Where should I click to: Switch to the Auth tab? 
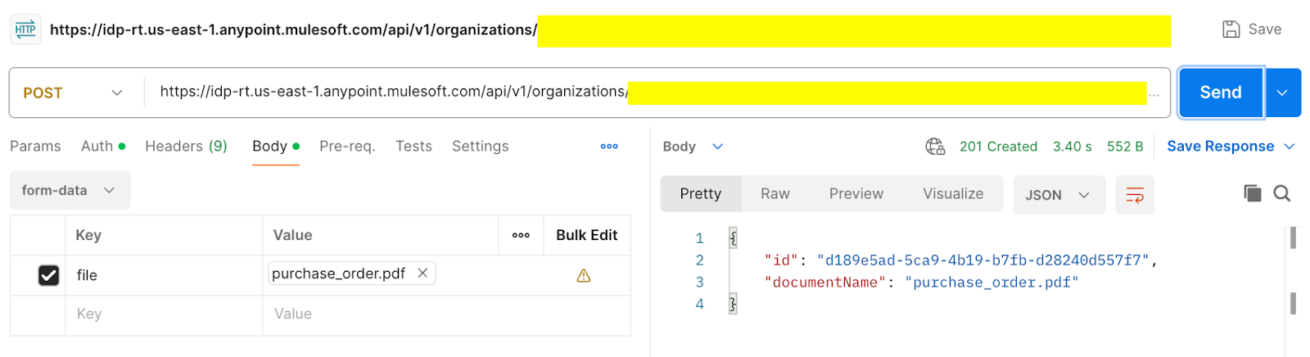click(x=103, y=146)
